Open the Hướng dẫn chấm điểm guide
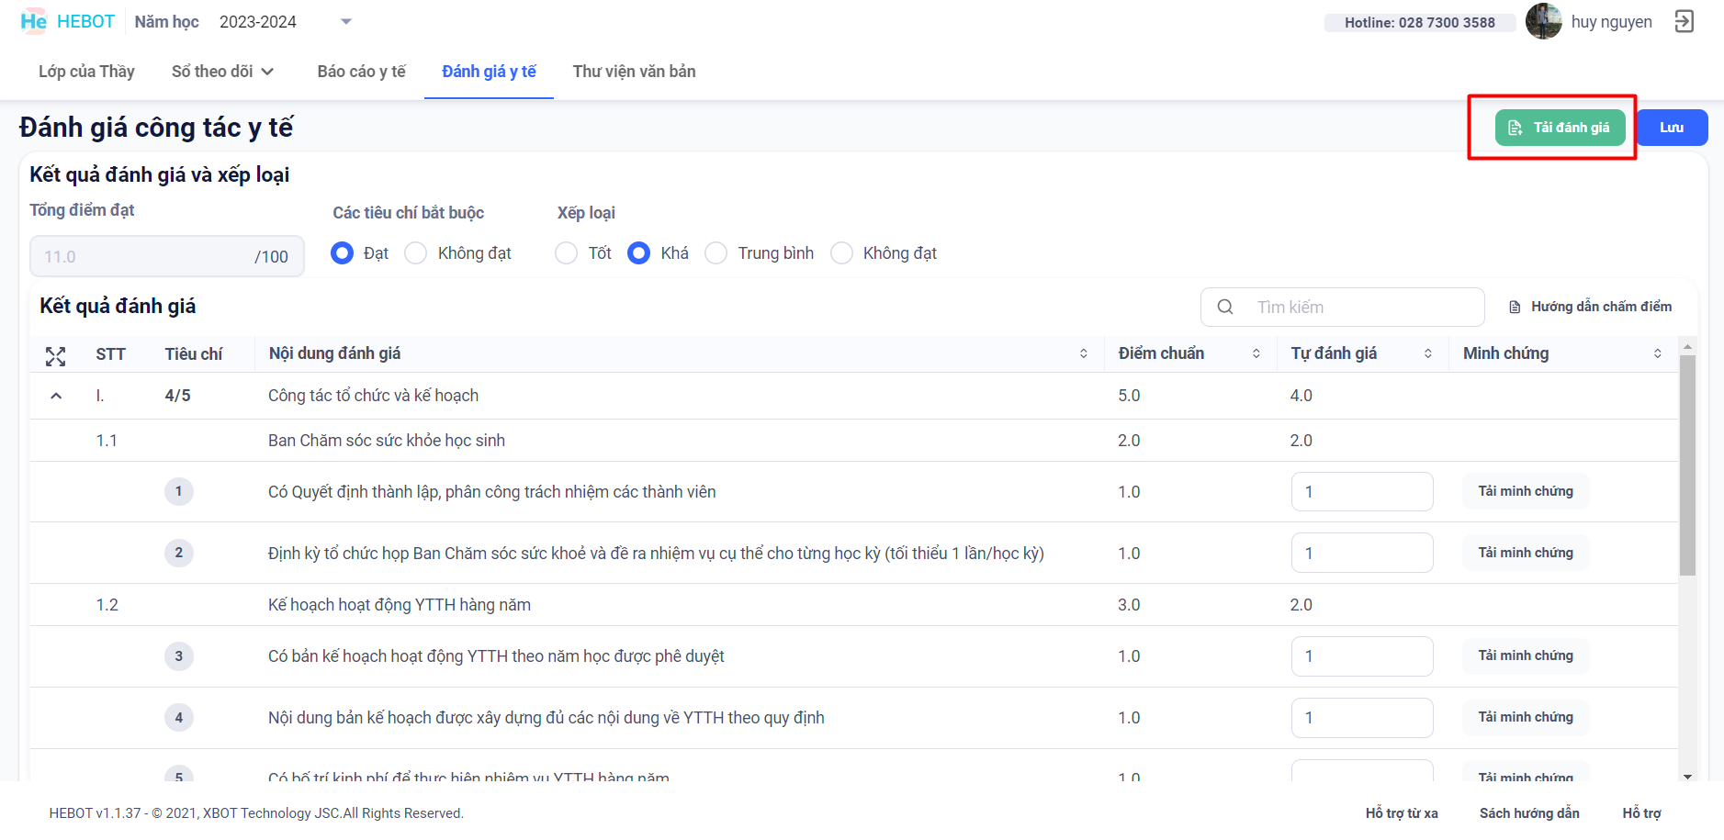1724x840 pixels. coord(1591,307)
